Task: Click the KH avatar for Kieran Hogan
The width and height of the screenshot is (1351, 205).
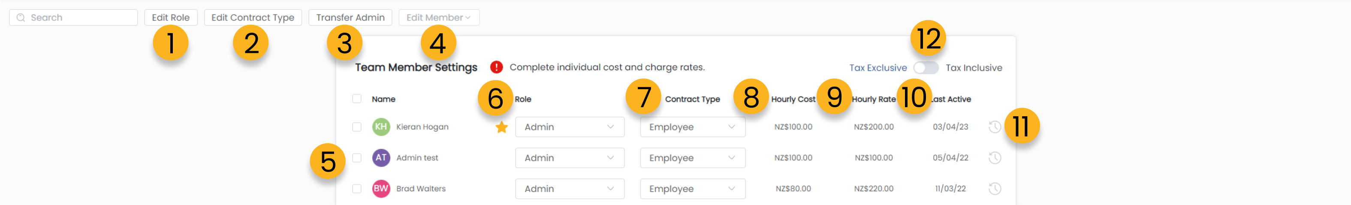Action: click(381, 127)
